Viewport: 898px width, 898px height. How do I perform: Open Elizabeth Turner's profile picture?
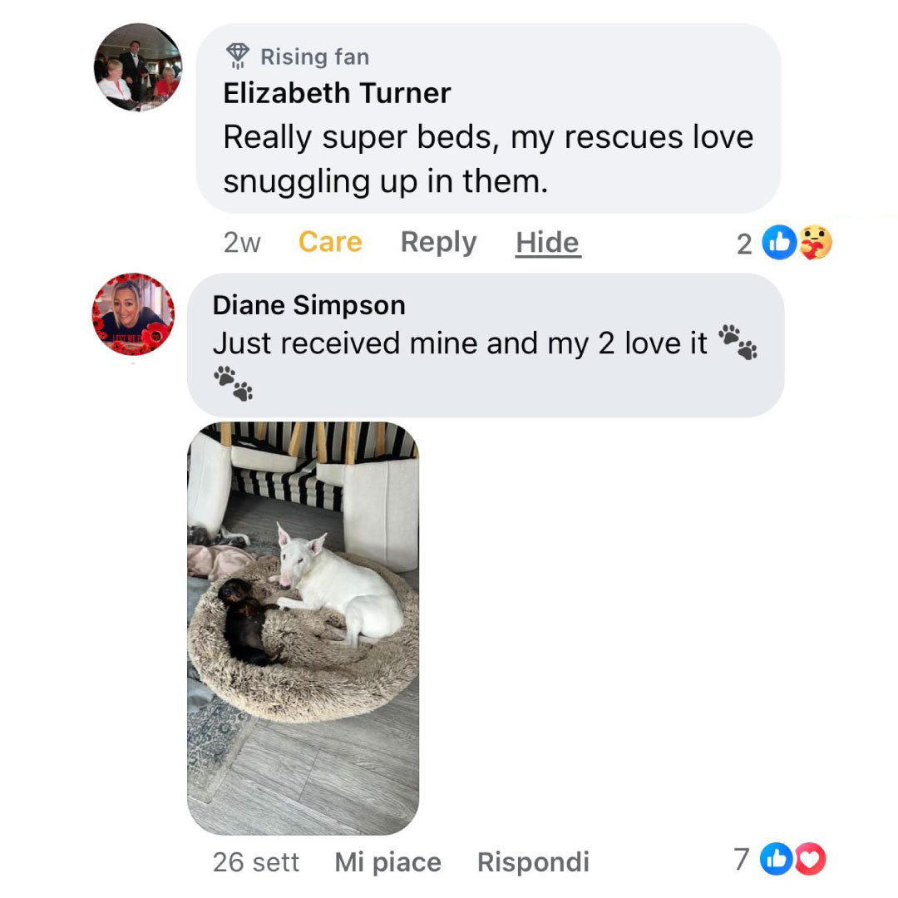coord(137,67)
